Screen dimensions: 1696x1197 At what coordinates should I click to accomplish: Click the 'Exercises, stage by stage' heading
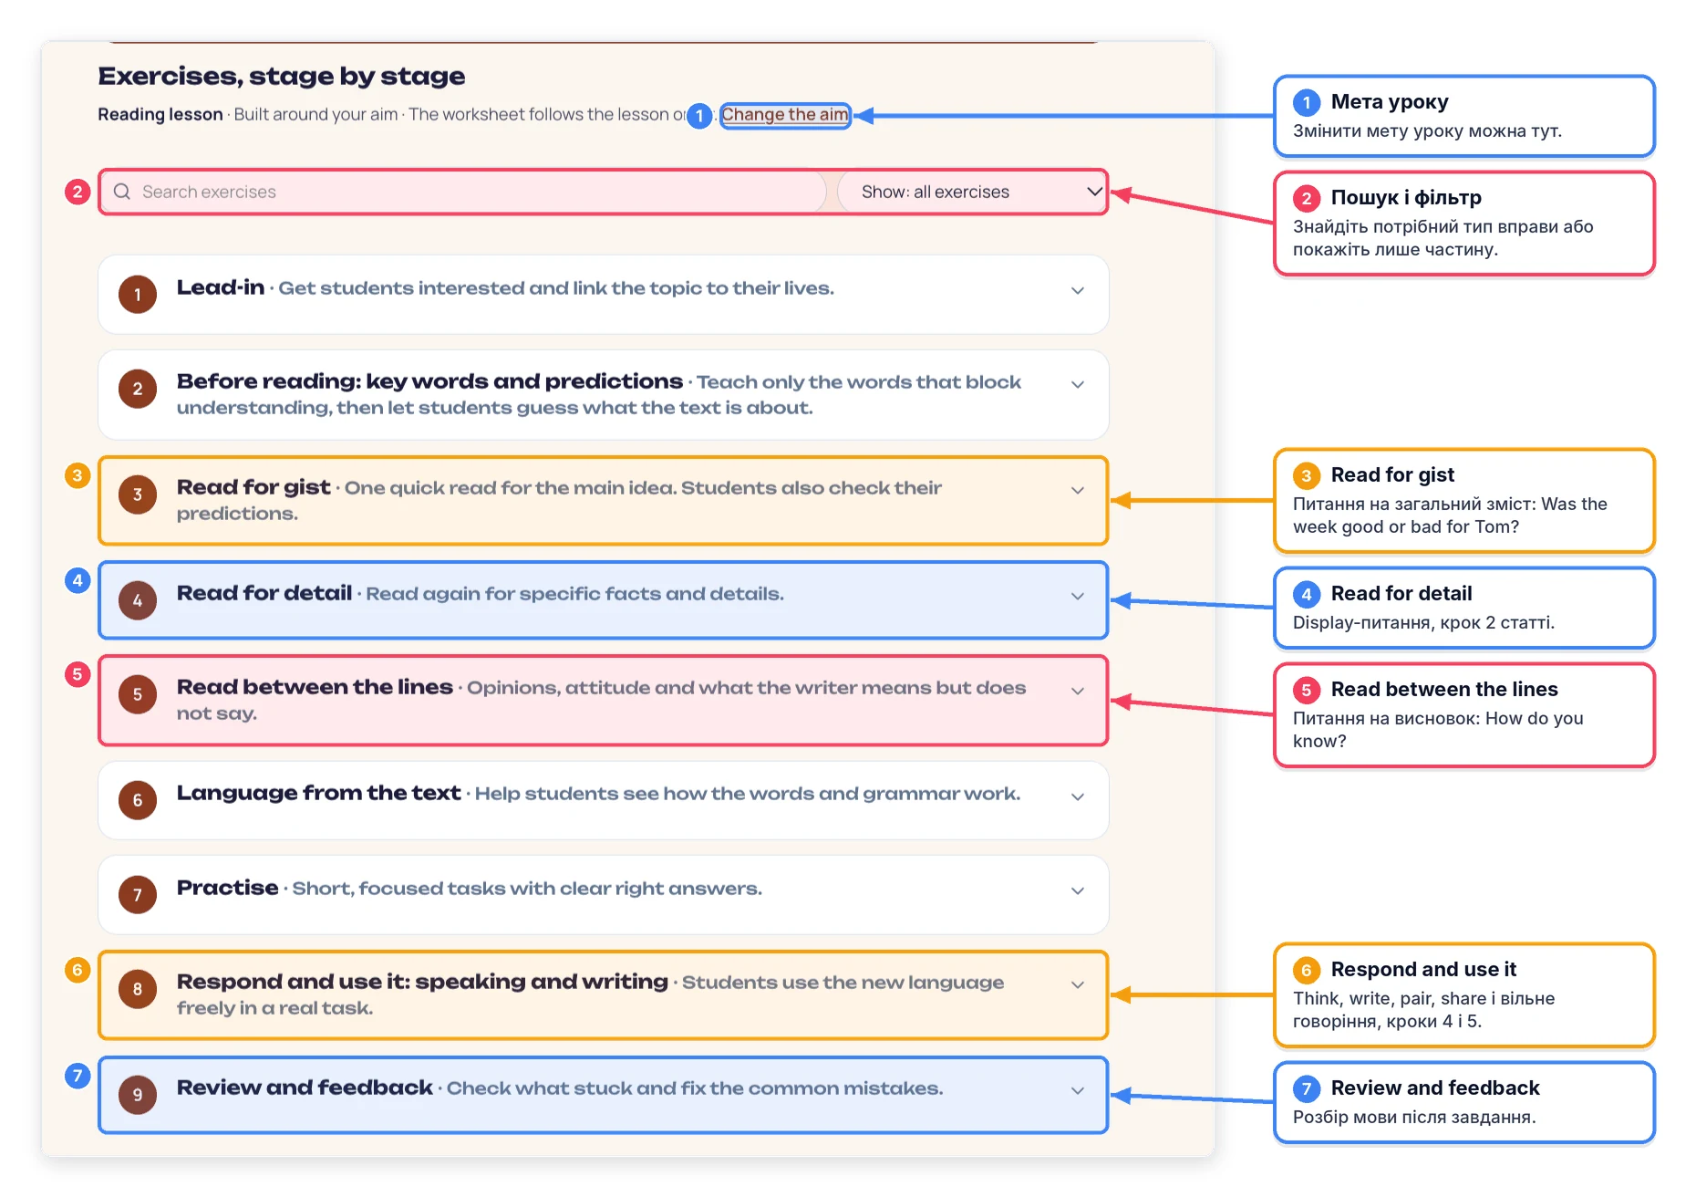pos(282,76)
